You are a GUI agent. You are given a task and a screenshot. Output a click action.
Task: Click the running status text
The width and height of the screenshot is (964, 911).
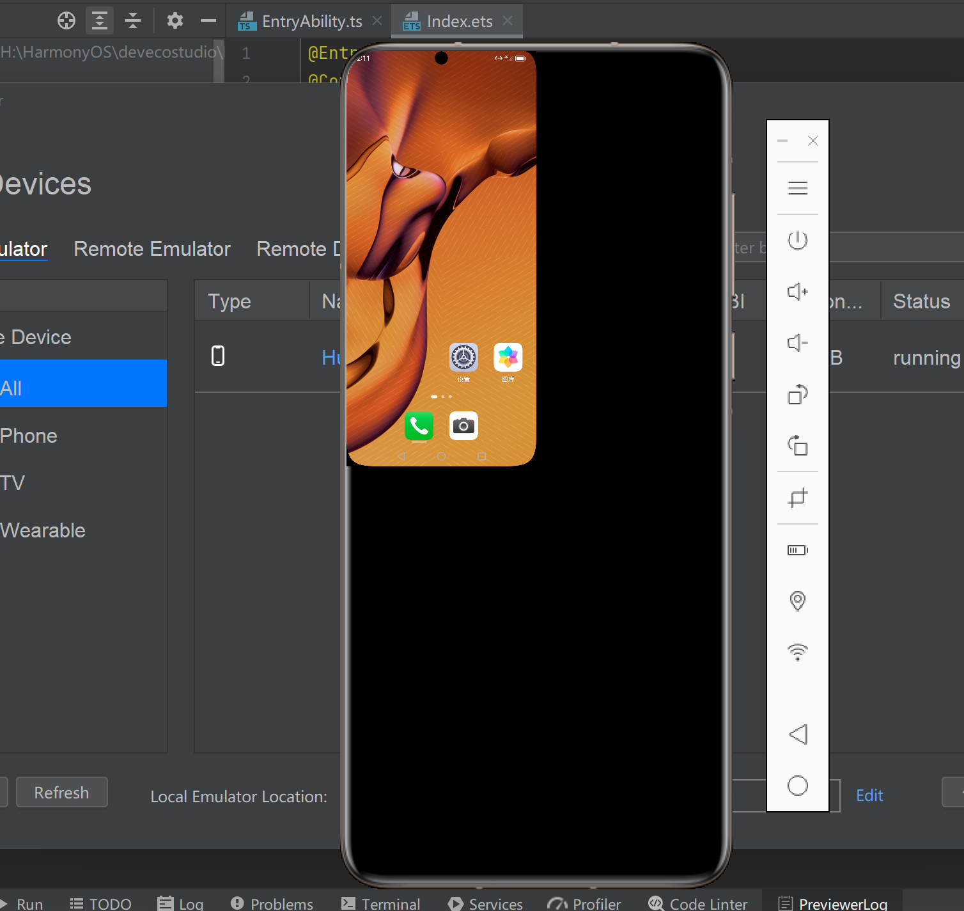click(x=927, y=358)
